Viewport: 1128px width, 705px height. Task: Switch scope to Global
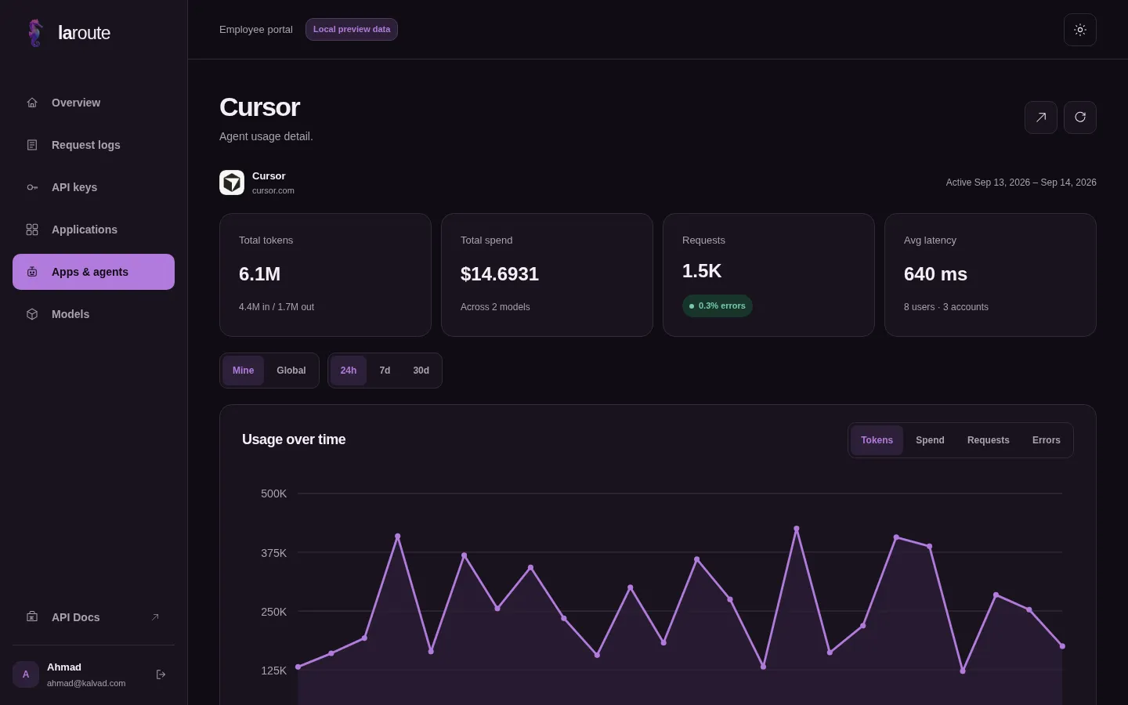click(x=291, y=371)
